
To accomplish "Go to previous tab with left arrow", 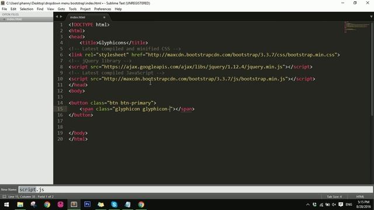I will [x=57, y=17].
